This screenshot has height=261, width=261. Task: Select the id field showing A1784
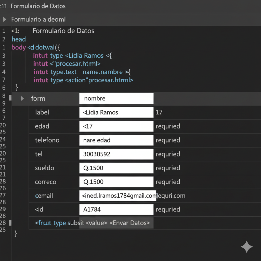(116, 210)
